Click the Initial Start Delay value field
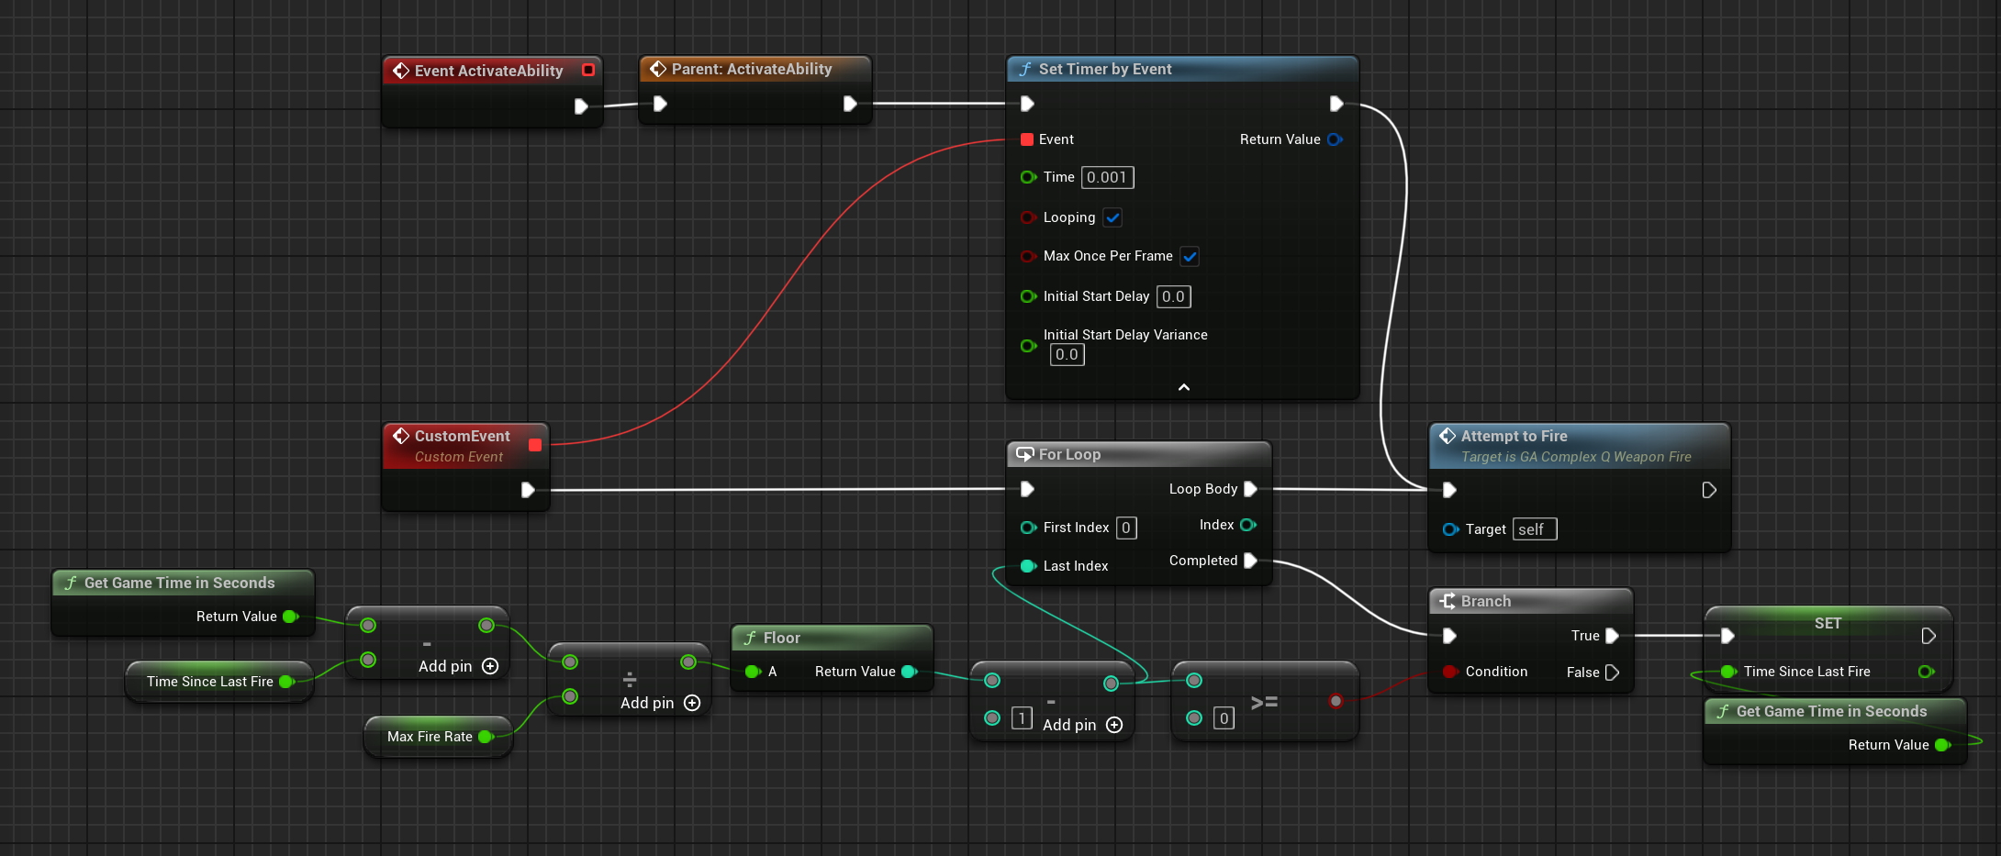2001x856 pixels. [1173, 296]
